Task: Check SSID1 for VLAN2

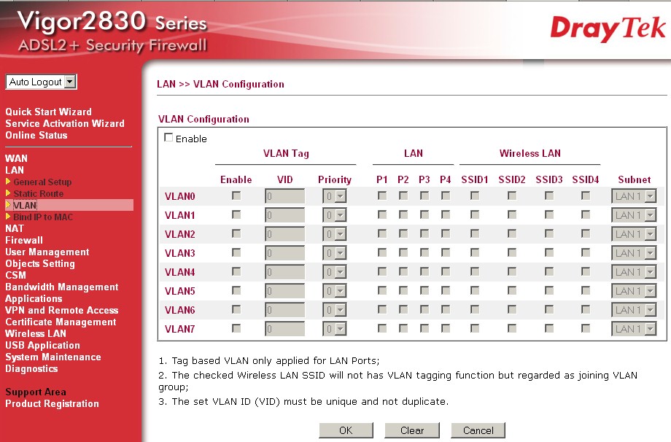Action: [x=475, y=233]
